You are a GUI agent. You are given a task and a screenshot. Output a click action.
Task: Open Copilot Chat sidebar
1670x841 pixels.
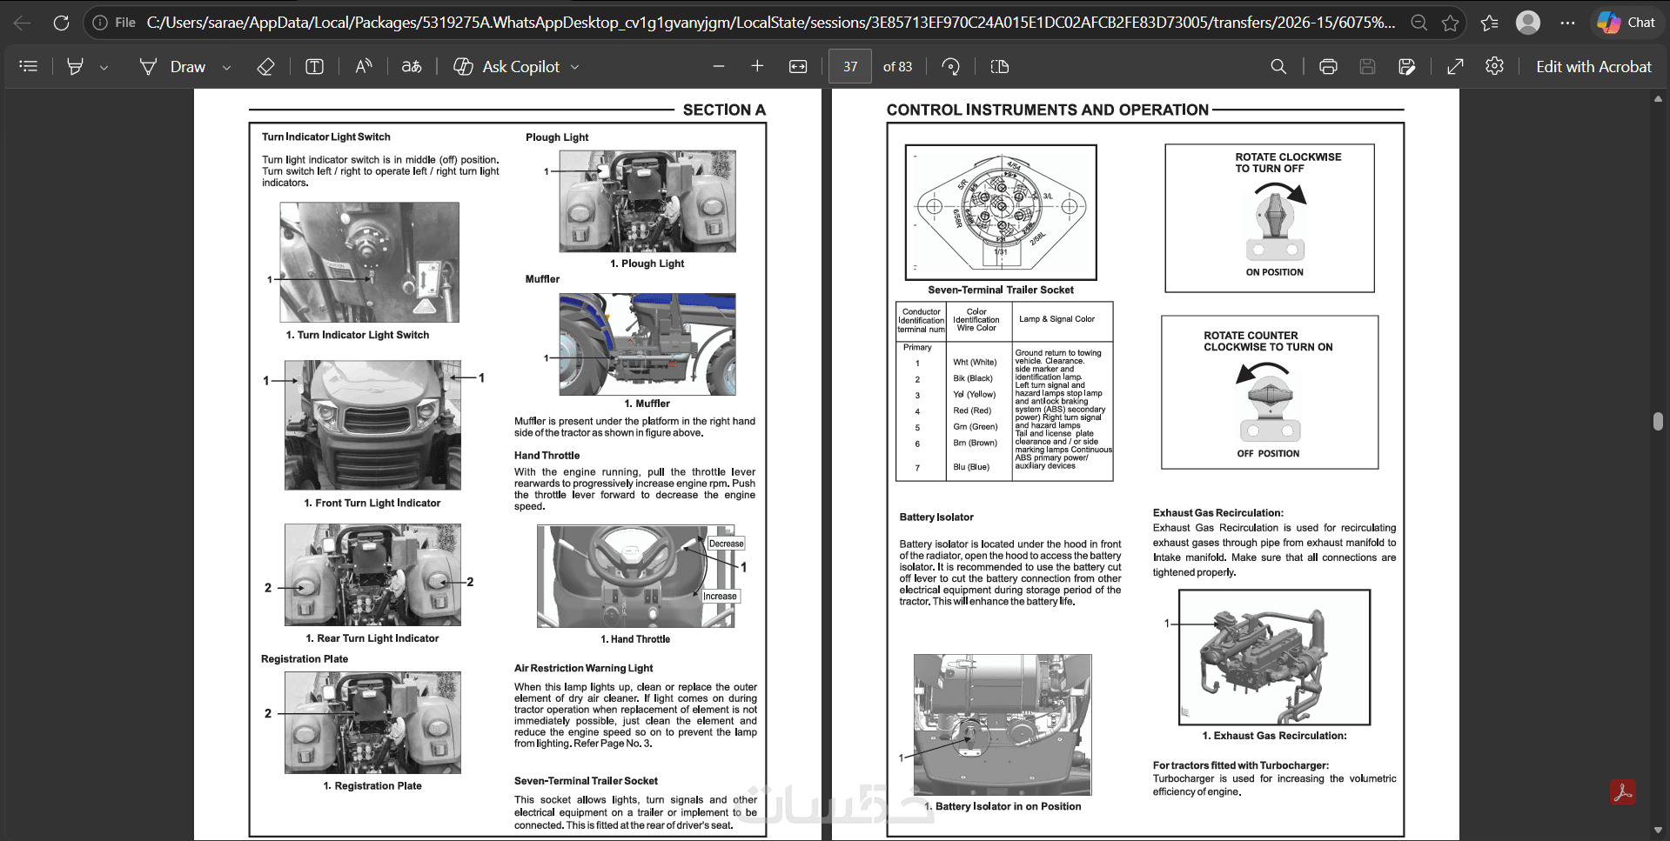point(1626,23)
